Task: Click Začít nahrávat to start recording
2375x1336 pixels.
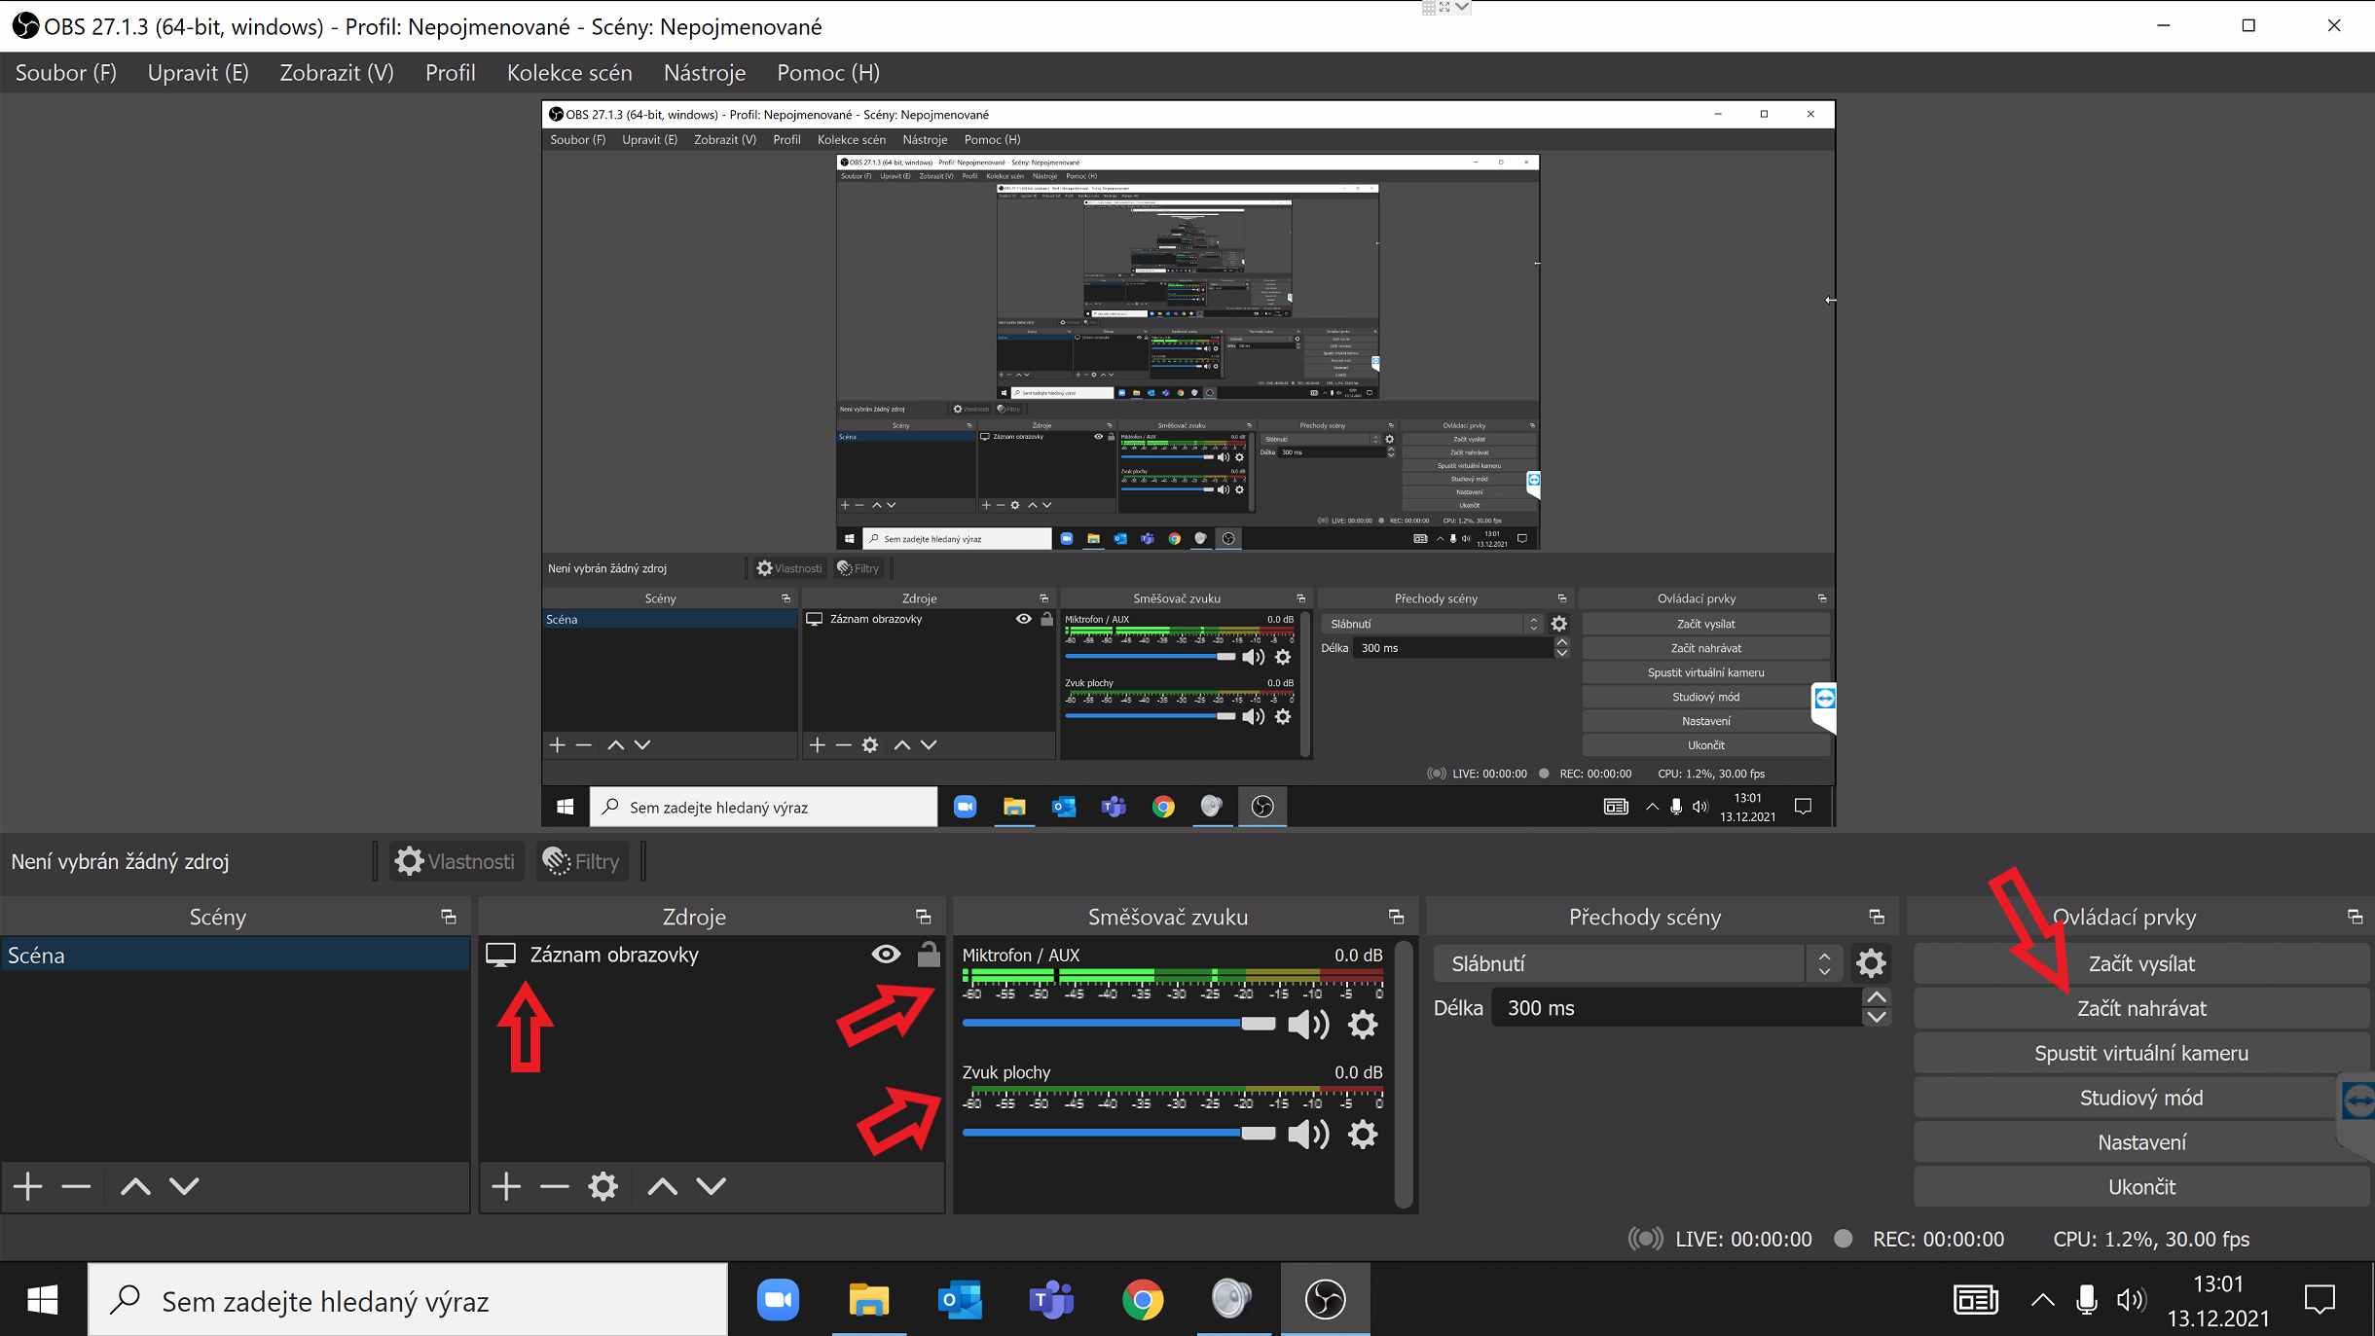Action: (x=2141, y=1008)
